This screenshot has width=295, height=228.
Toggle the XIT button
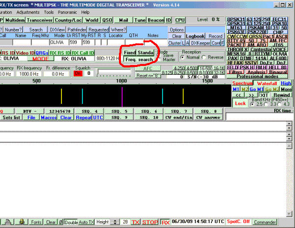(x=264, y=95)
